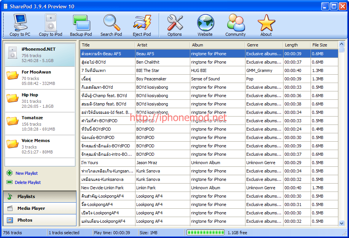Image resolution: width=349 pixels, height=238 pixels.
Task: Sort by the File Size column header
Action: pos(324,45)
